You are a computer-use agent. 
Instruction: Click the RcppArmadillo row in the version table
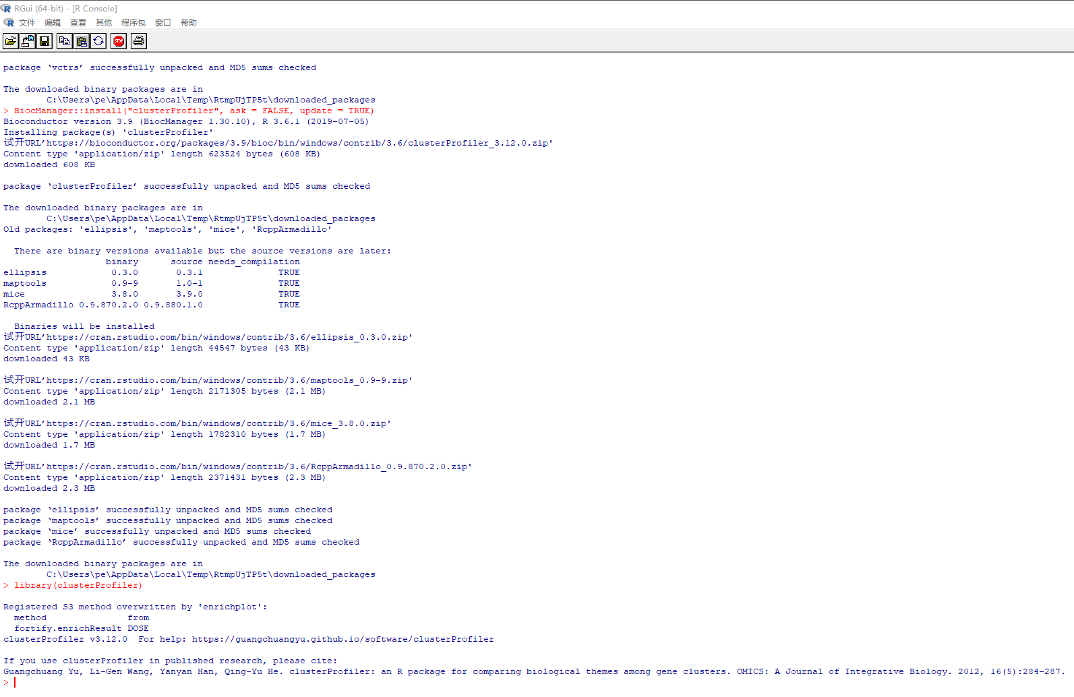tap(152, 305)
